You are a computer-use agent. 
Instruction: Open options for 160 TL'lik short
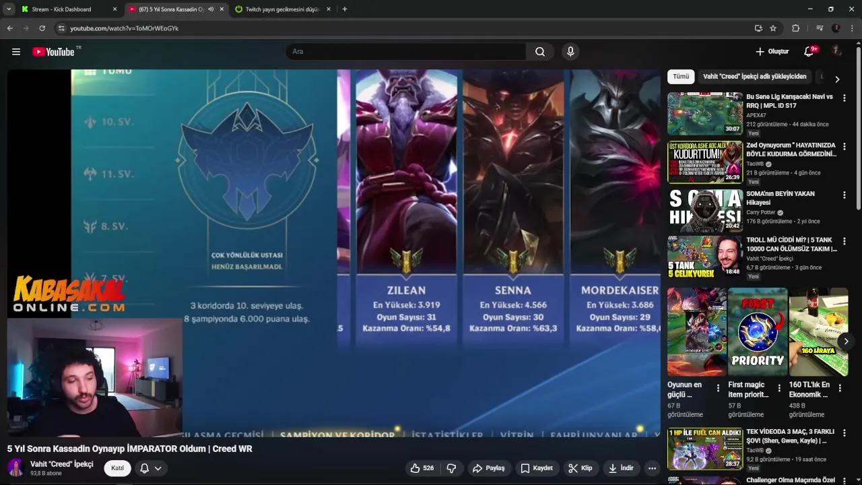[840, 388]
